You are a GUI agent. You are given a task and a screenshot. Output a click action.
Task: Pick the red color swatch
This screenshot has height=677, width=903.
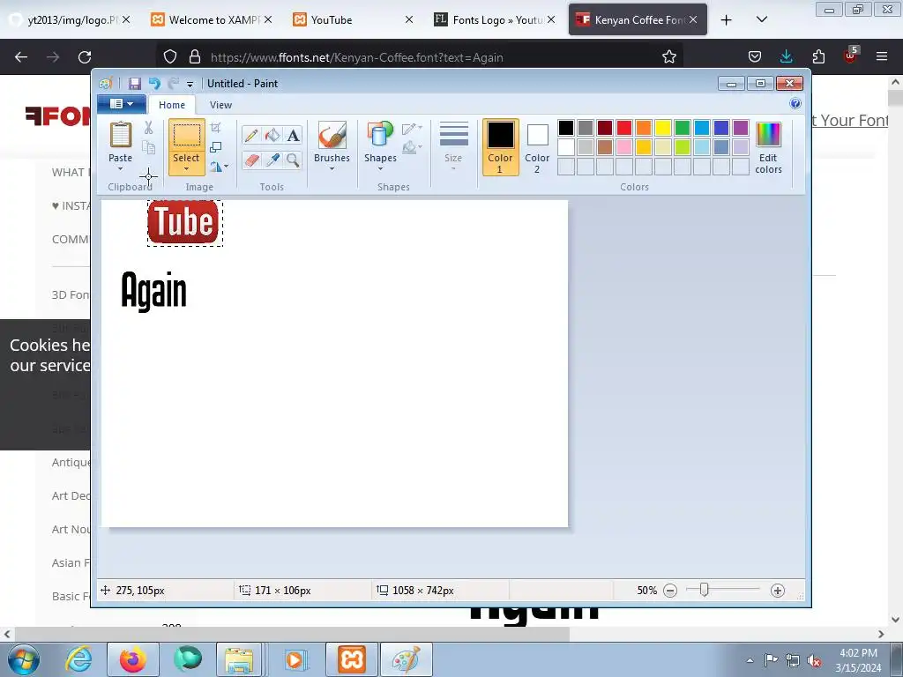[x=623, y=127]
